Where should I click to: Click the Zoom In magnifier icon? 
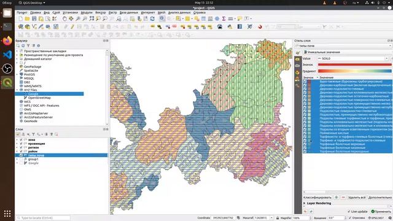[x=78, y=19]
